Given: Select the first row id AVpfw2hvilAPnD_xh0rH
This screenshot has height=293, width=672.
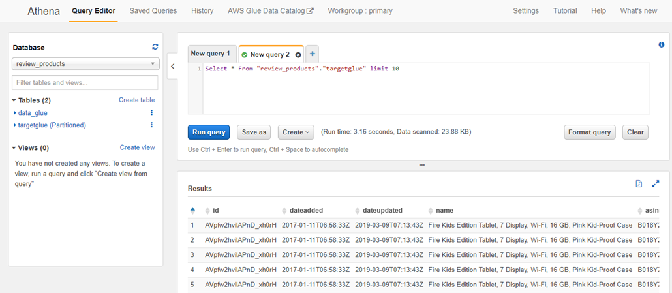Looking at the screenshot, I should (241, 225).
